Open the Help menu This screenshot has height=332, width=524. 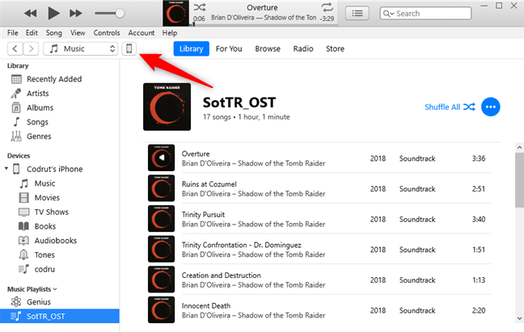[x=170, y=32]
